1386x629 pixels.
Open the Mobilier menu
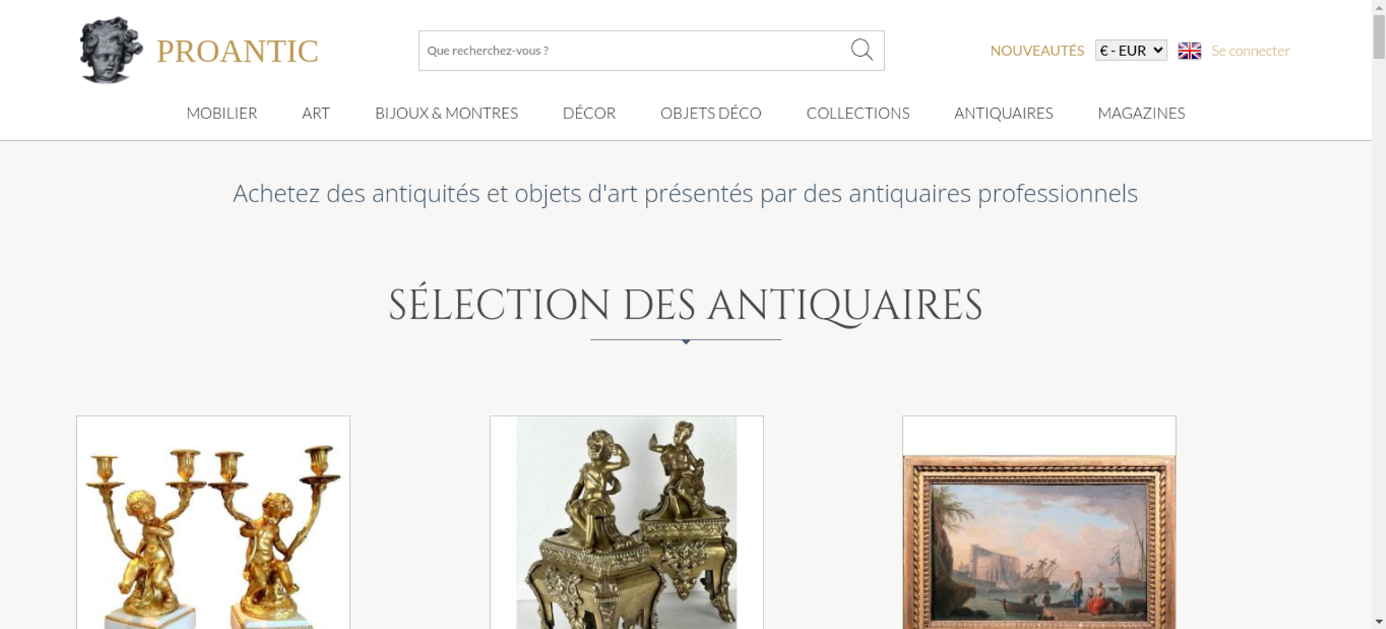point(222,113)
